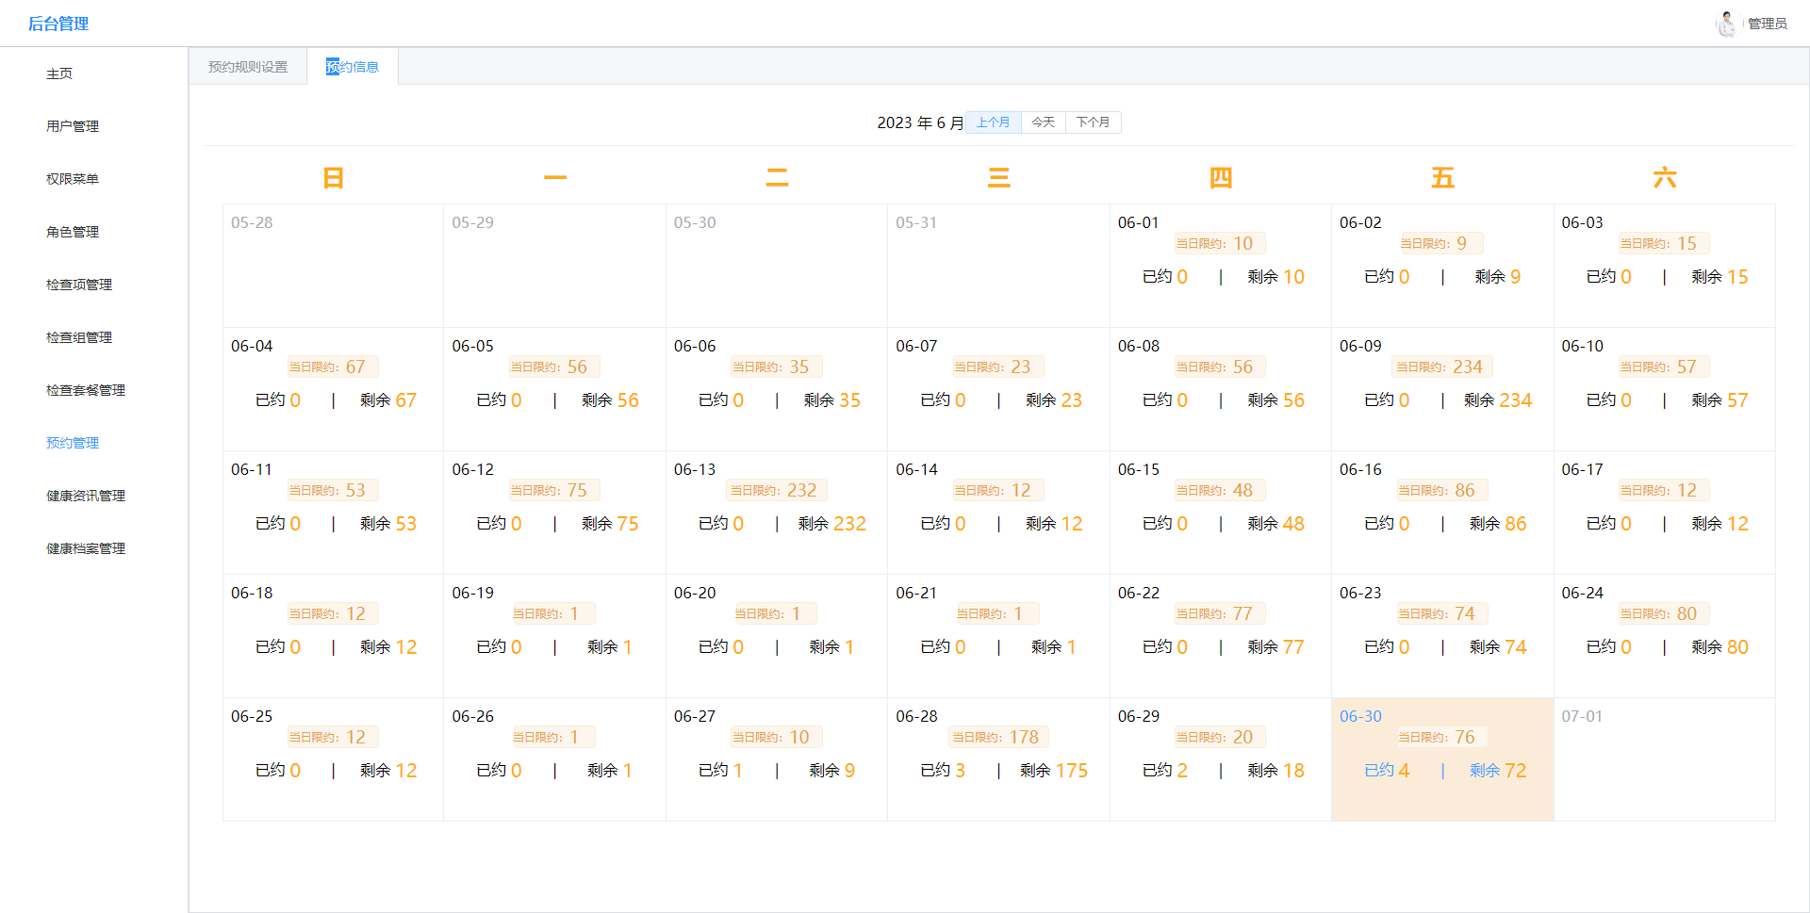This screenshot has height=913, width=1810.
Task: Open 健康资讯管理 menu item
Action: point(86,496)
